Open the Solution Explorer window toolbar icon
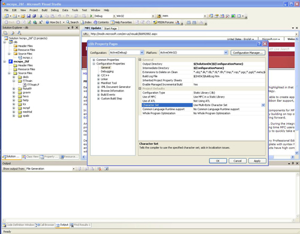The width and height of the screenshot is (300, 234). point(211,16)
